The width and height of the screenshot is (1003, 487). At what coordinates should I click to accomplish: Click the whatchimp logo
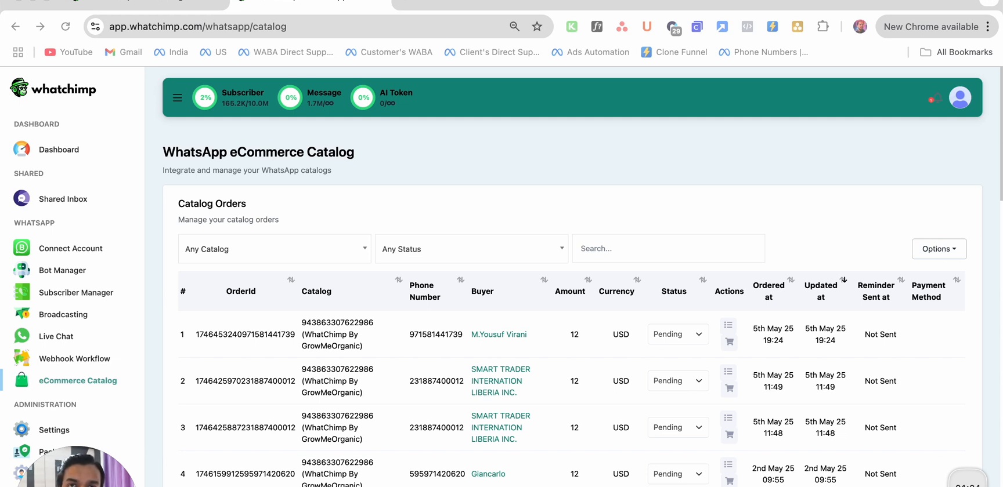pos(53,89)
